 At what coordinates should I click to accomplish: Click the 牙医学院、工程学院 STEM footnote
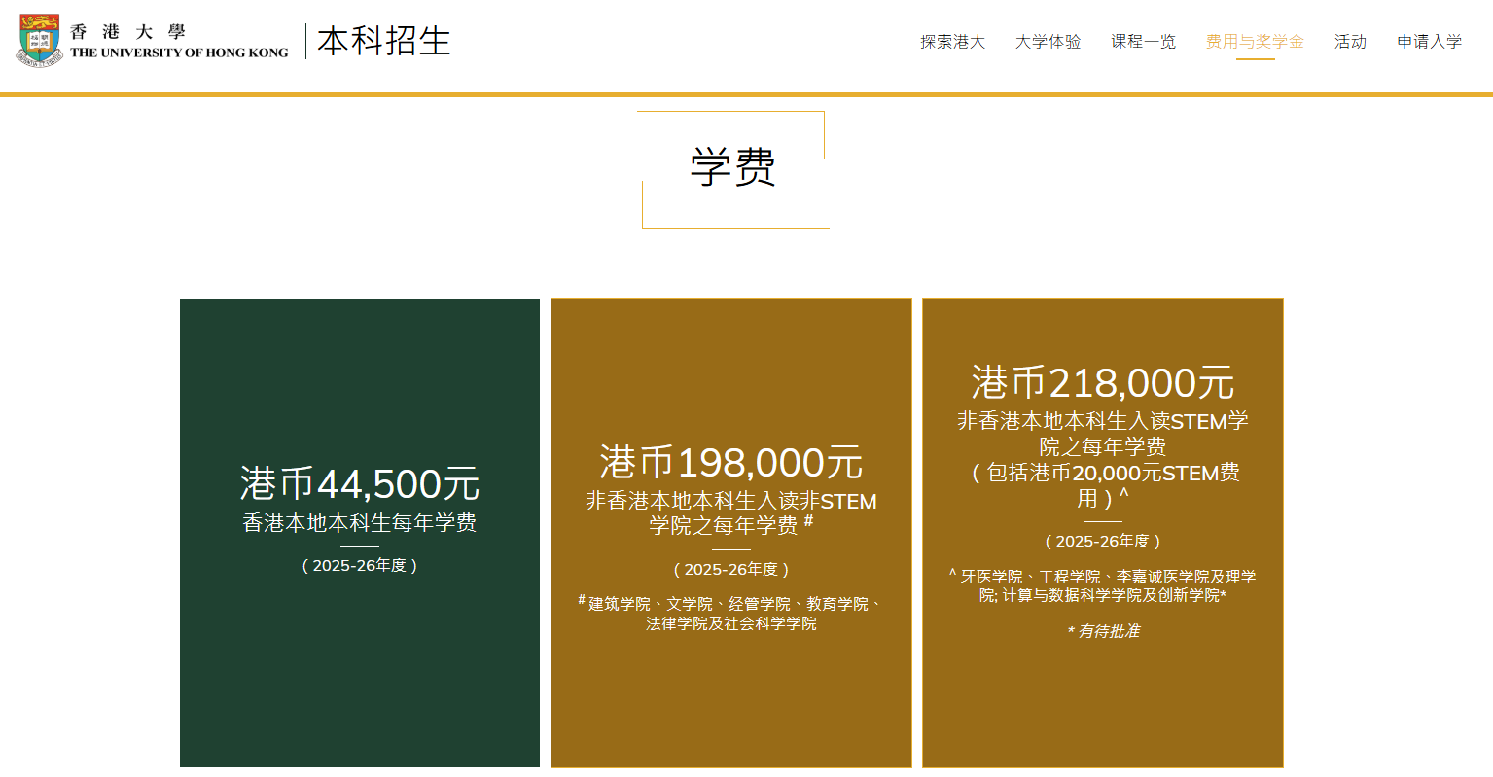coord(1103,585)
